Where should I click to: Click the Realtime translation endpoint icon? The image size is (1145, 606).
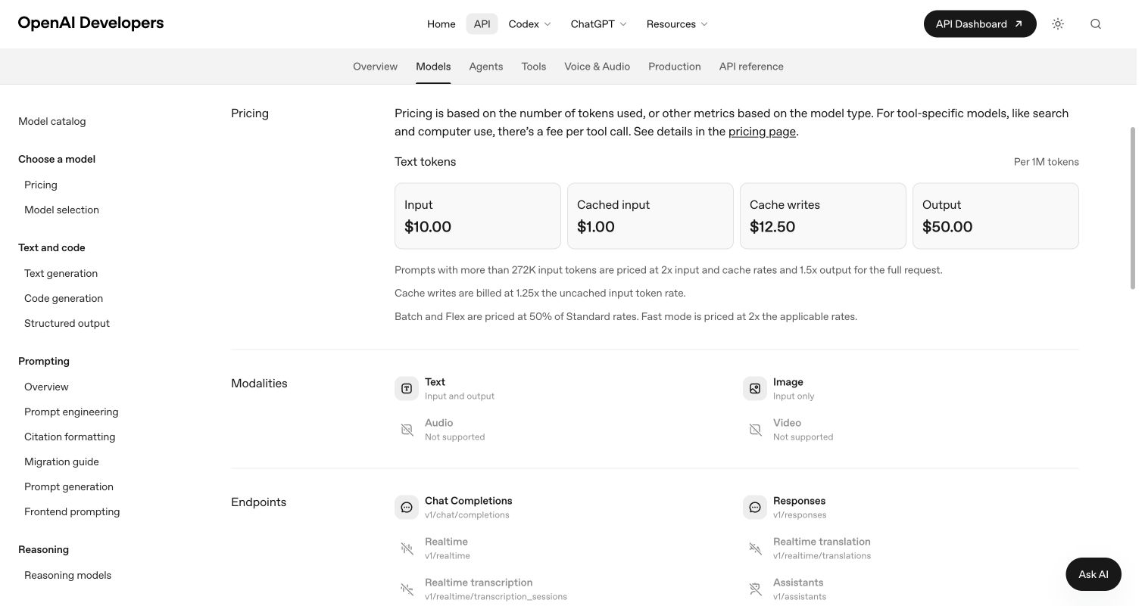[x=755, y=549]
